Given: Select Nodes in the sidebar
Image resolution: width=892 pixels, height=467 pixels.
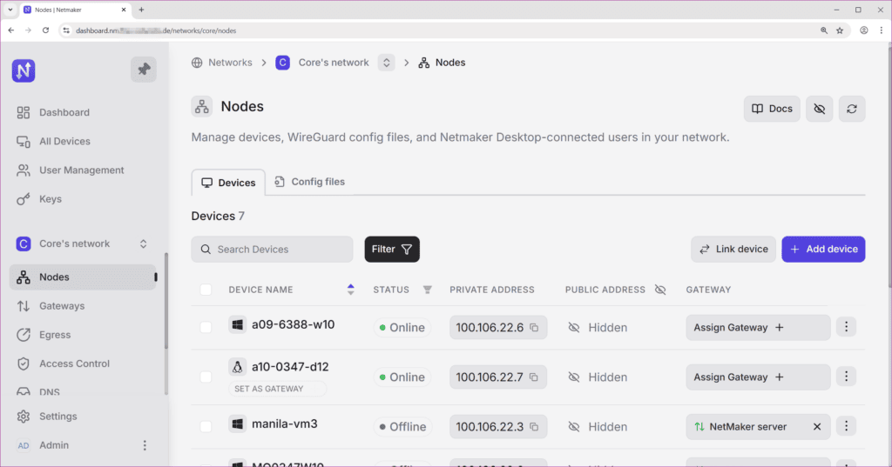Looking at the screenshot, I should click(x=83, y=277).
